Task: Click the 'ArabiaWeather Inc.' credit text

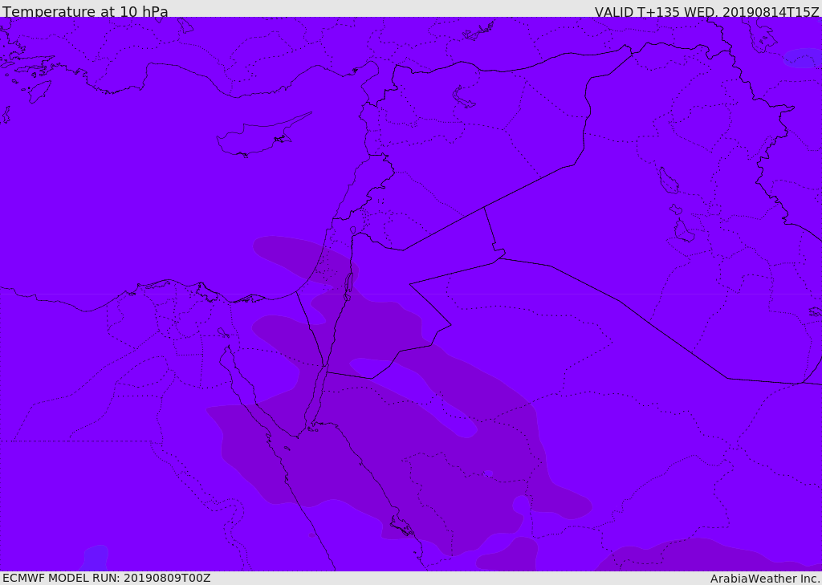Action: pyautogui.click(x=765, y=579)
